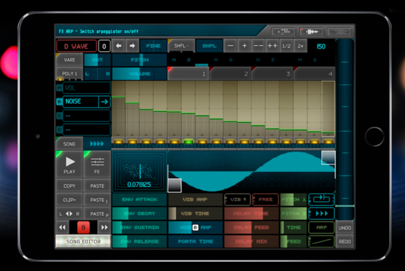Toggle the VIB up switch
The image size is (405, 271).
237,200
